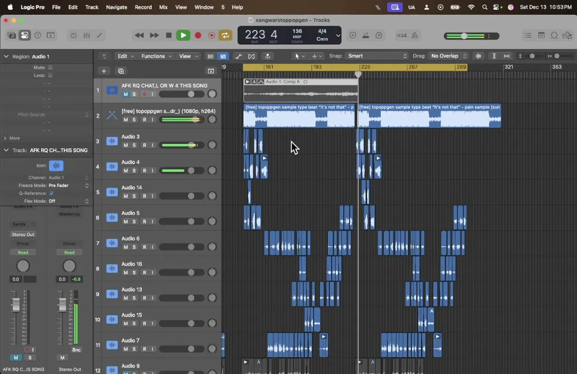Open the Track menu

[x=92, y=7]
